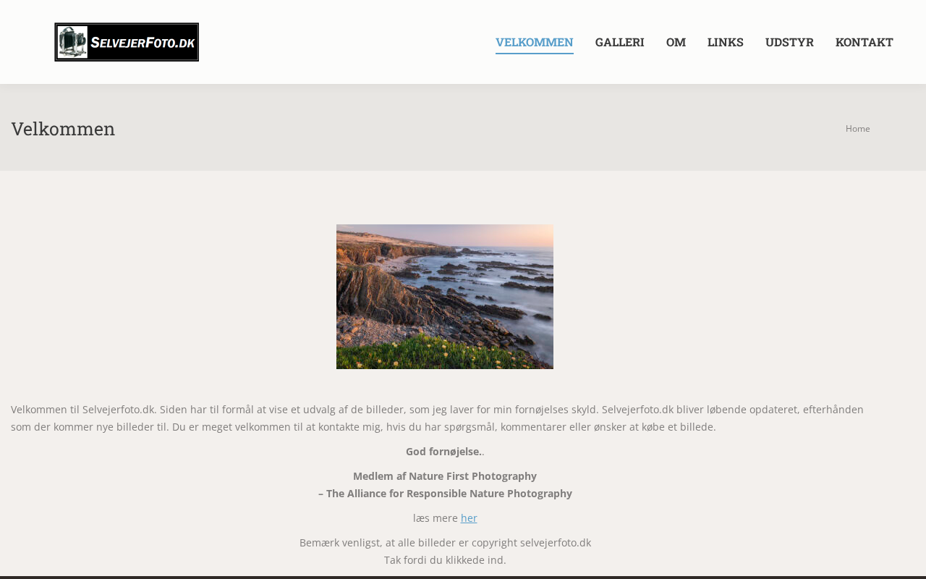Open the Velkommen menu item
This screenshot has width=926, height=579.
point(534,42)
